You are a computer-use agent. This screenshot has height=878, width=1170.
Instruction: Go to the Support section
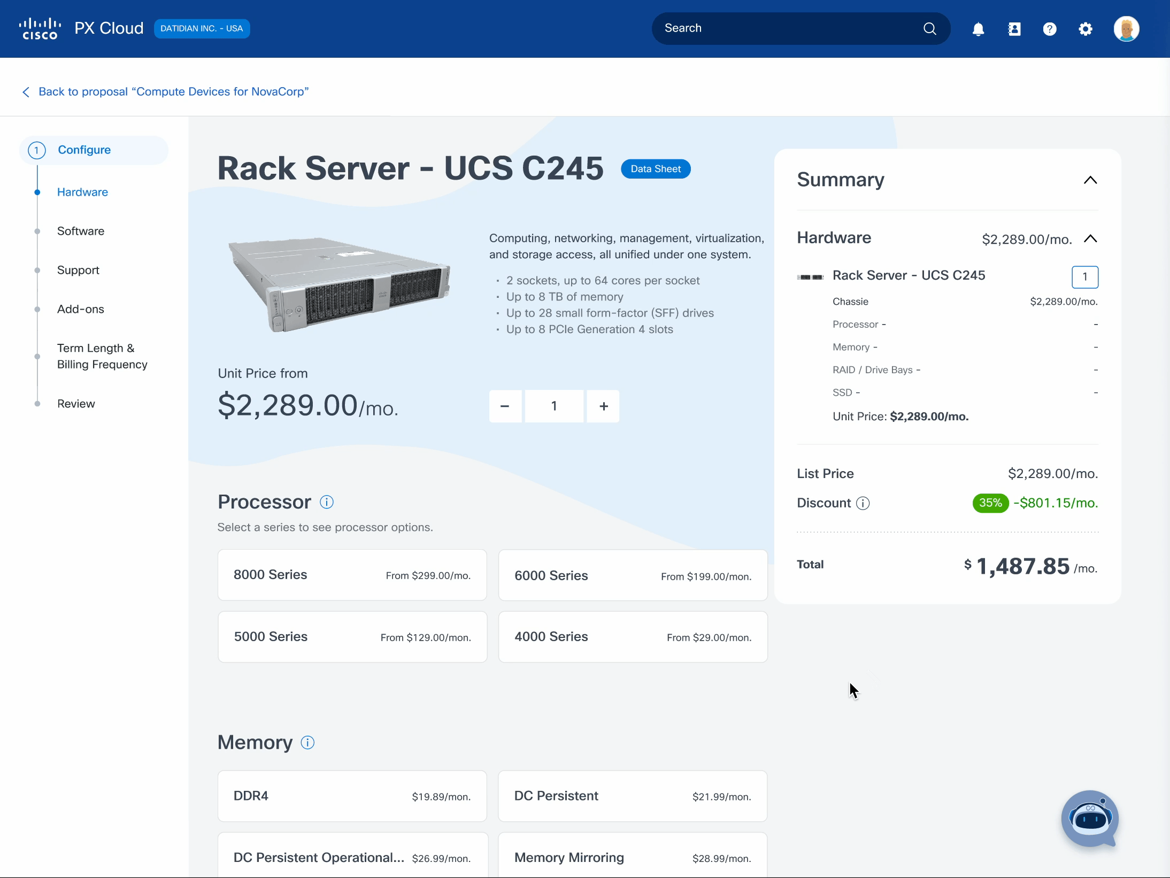[x=78, y=271]
